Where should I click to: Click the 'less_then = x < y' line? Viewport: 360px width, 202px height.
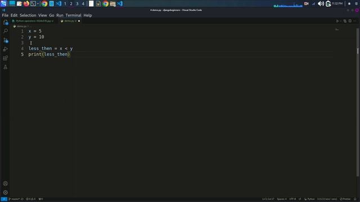tap(51, 49)
